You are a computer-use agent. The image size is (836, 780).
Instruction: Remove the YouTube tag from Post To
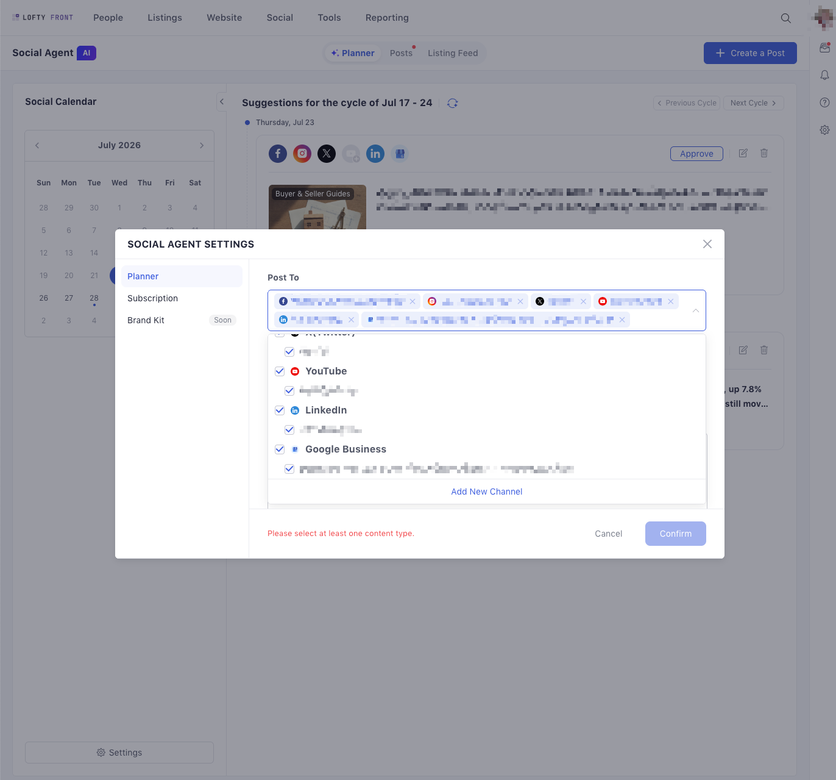coord(671,301)
